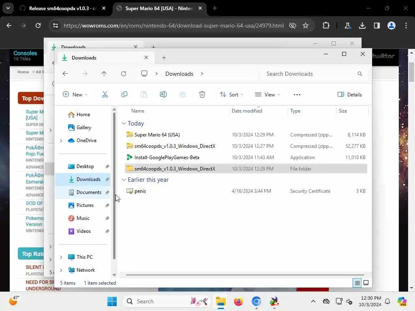Refresh the Downloads folder view
415x311 pixels.
(124, 74)
